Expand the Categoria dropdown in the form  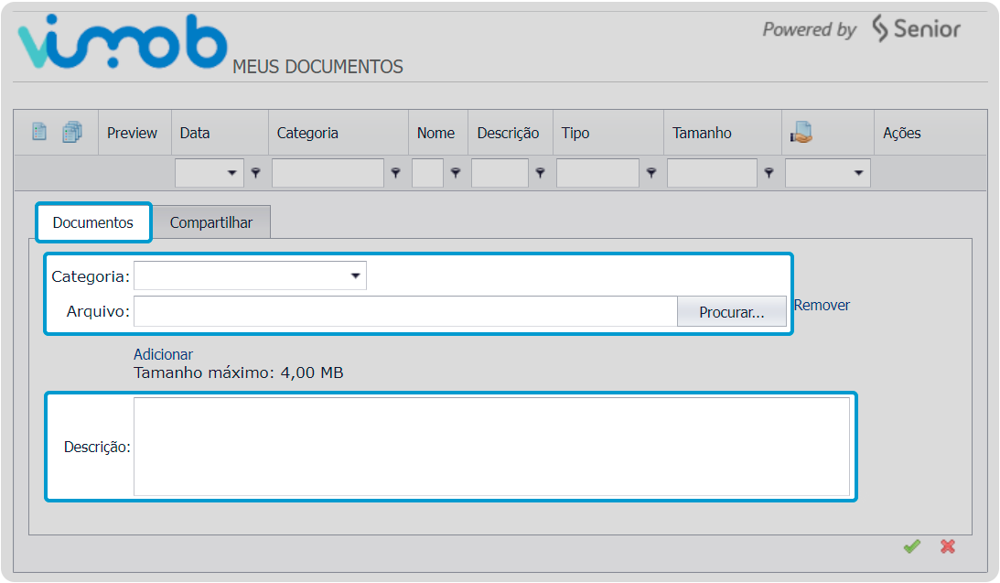pos(250,275)
